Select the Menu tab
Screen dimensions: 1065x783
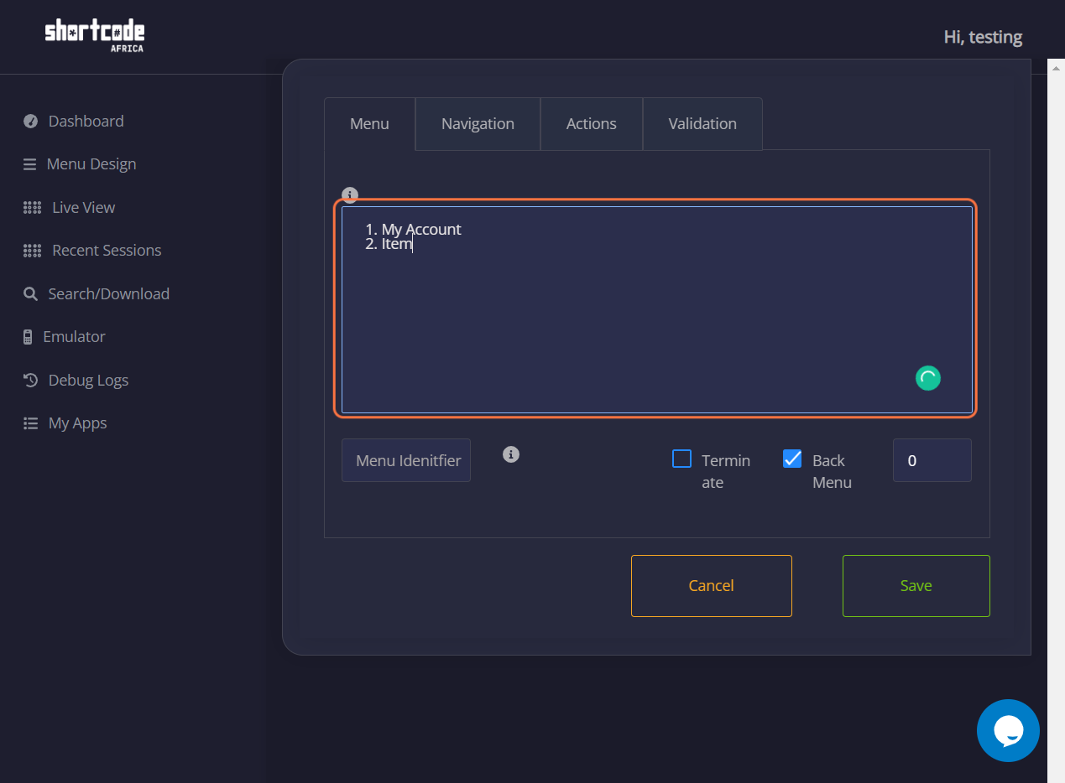click(369, 124)
